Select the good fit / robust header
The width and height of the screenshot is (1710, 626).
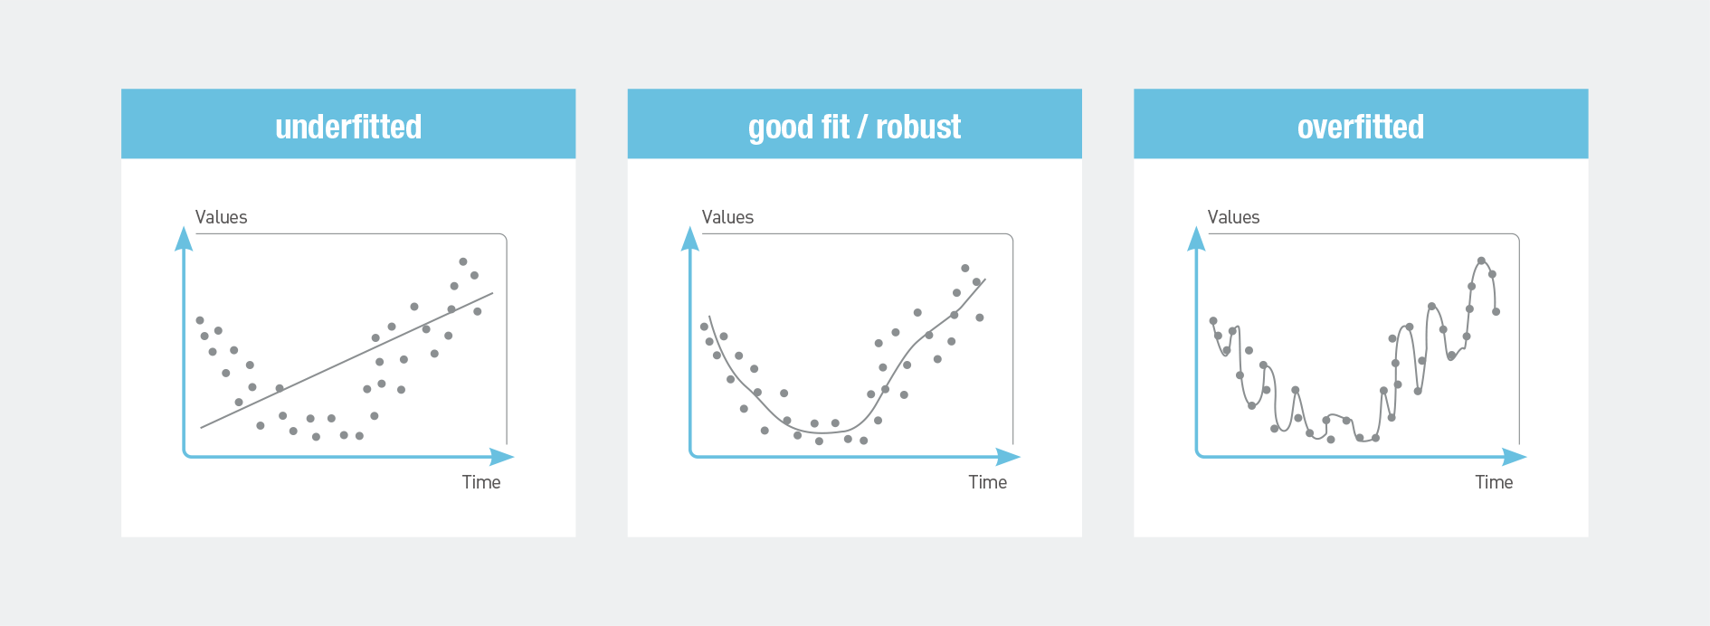[x=854, y=126]
